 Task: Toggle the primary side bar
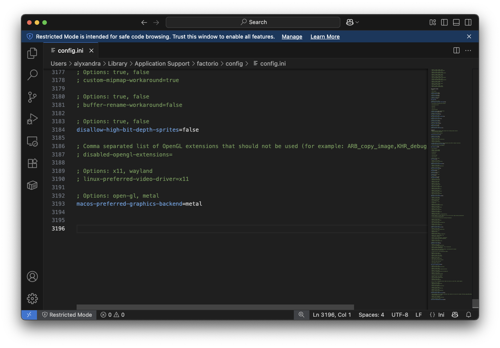click(444, 22)
